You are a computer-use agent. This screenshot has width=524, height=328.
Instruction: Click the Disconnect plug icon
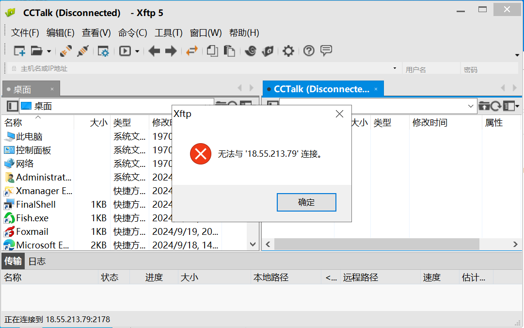(82, 51)
